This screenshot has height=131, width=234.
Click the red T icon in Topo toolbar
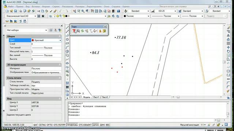pos(74,31)
